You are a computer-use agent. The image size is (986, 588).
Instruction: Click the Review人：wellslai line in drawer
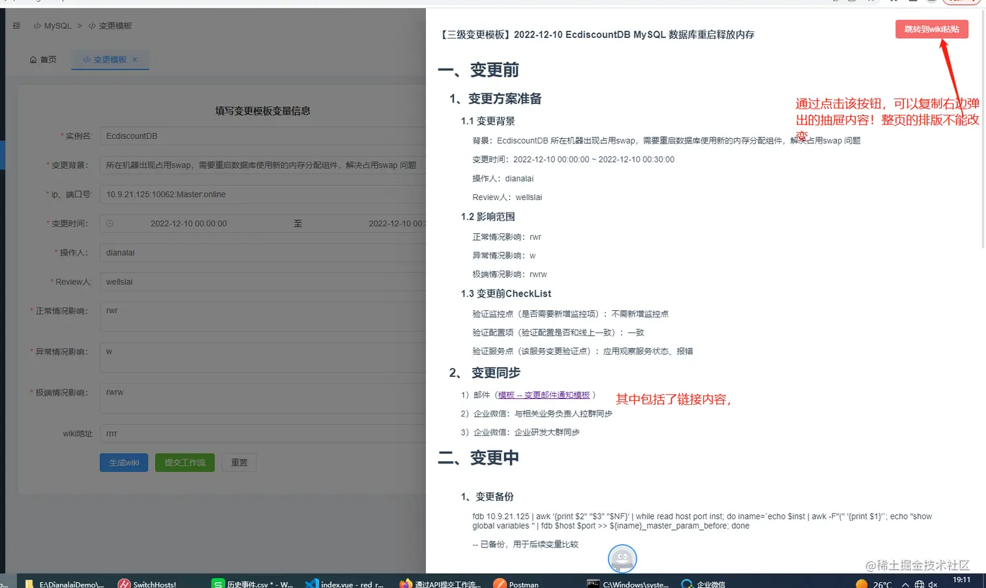(507, 198)
